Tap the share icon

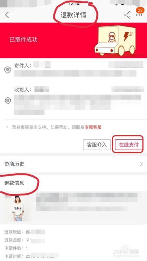pyautogui.click(x=127, y=15)
